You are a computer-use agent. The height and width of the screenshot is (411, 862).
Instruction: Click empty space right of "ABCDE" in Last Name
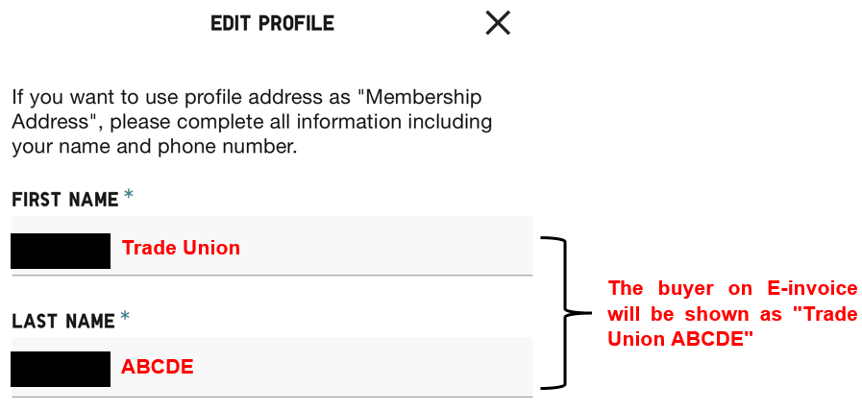point(384,367)
